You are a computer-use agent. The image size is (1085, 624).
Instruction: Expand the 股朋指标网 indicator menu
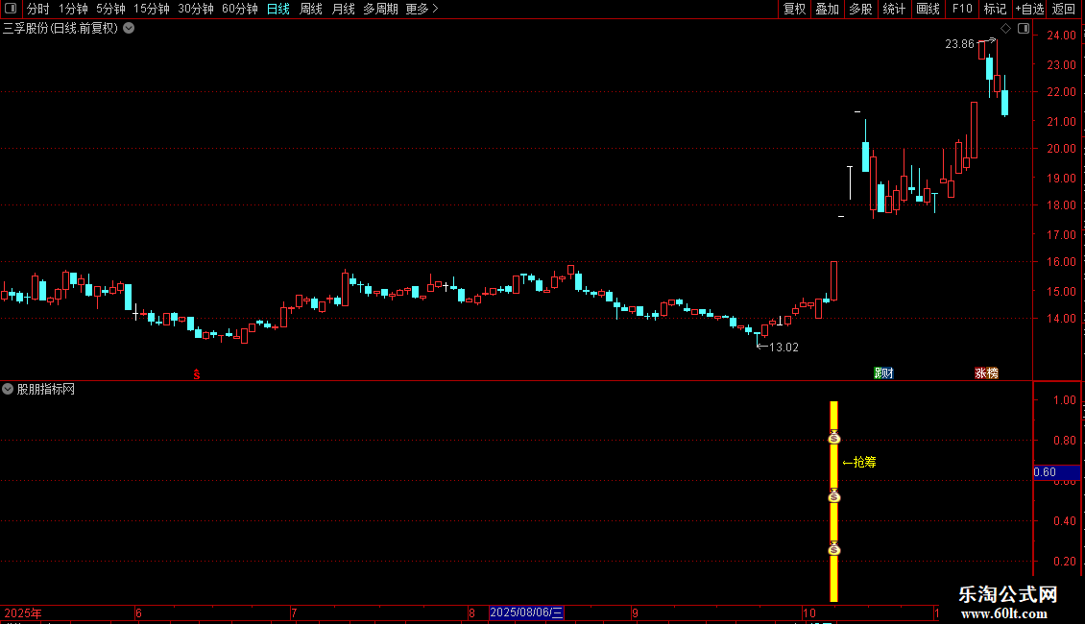point(8,389)
